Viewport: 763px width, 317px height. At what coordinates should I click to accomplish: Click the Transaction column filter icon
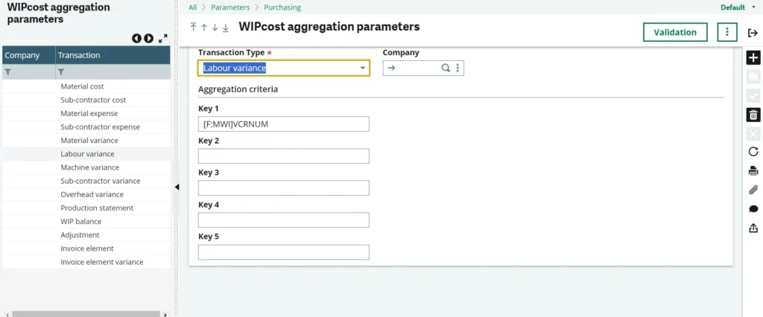click(61, 72)
